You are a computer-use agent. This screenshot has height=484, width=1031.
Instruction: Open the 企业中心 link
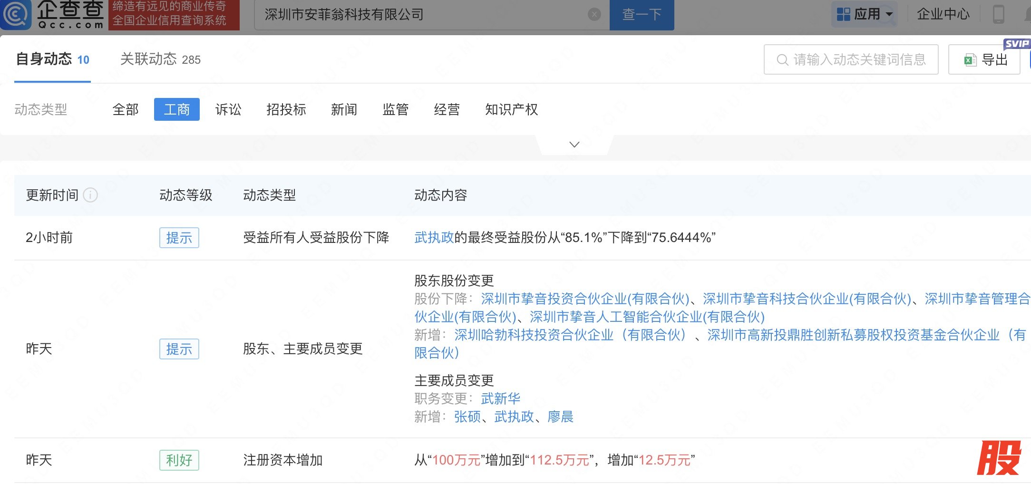coord(943,14)
